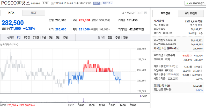Image resolution: width=207 pixels, height=108 pixels.
Task: Click the 52주 최고 value 395,500
Action: click(188, 60)
